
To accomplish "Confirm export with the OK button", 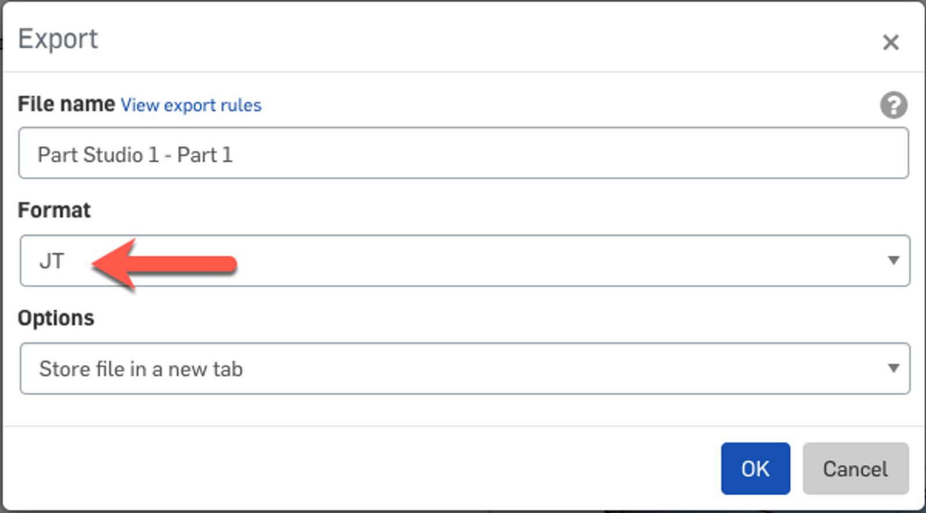I will (755, 468).
